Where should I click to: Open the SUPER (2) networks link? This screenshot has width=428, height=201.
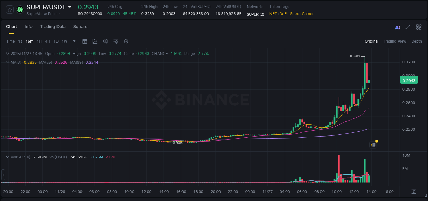(x=255, y=14)
